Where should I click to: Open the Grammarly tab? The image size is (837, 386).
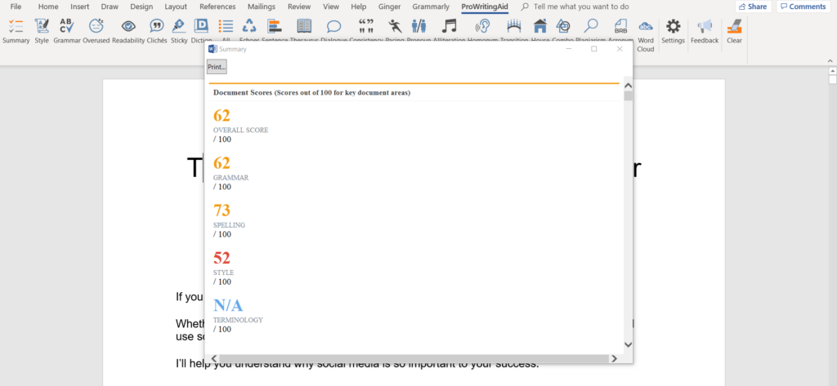pos(431,7)
